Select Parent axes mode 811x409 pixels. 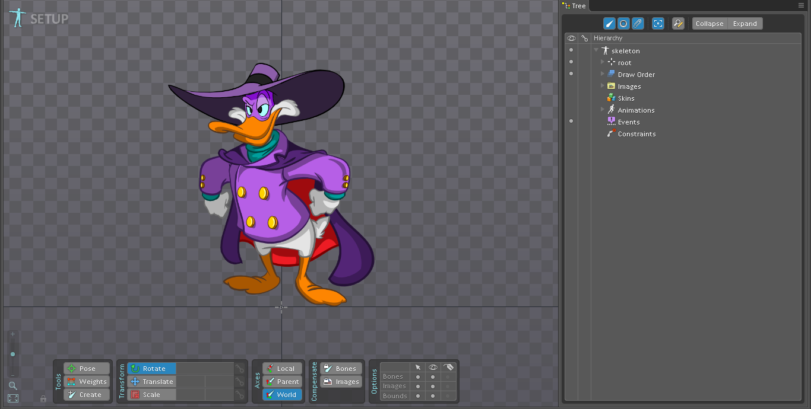282,382
